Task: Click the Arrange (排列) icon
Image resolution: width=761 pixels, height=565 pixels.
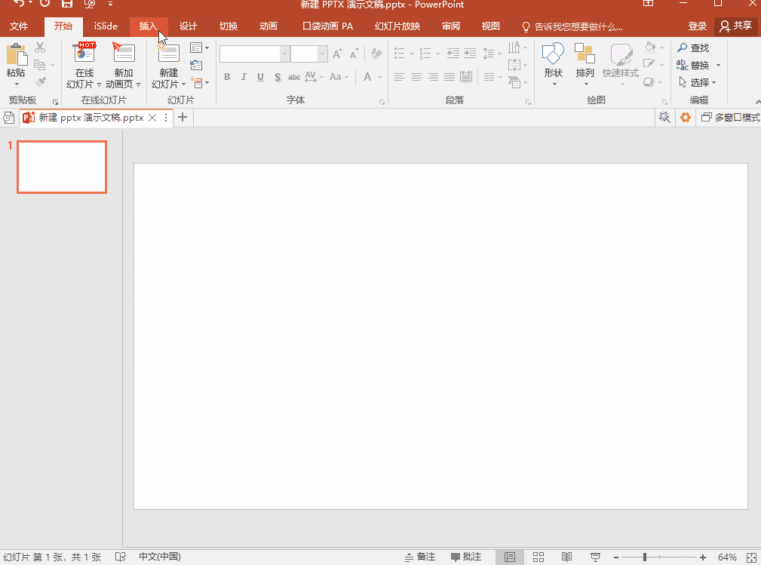Action: [x=585, y=55]
